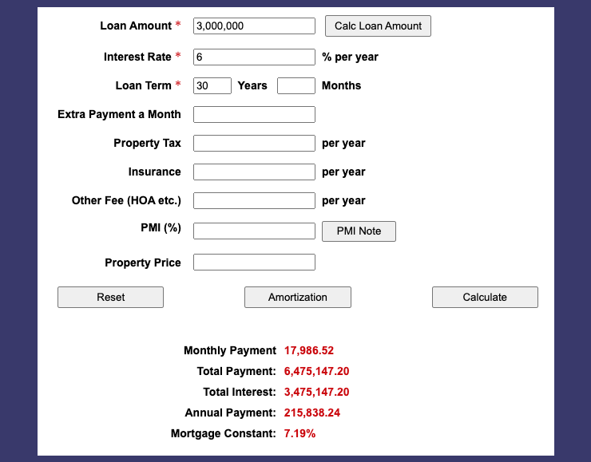The width and height of the screenshot is (591, 462).
Task: Click the Loan Term Months field
Action: pos(295,86)
